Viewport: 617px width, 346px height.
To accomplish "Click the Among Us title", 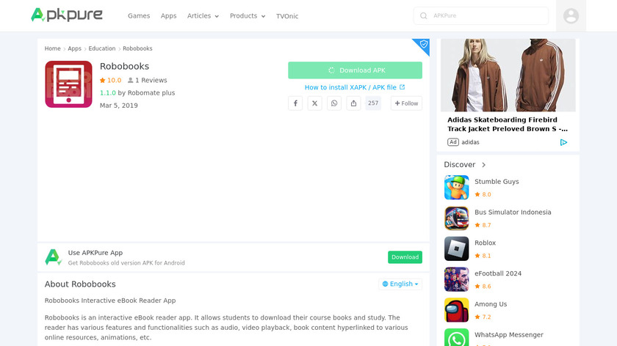I will click(491, 304).
